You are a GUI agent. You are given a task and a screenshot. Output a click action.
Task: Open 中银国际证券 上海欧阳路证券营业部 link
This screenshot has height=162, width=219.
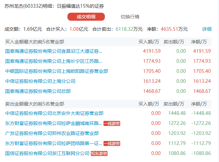coord(57,71)
